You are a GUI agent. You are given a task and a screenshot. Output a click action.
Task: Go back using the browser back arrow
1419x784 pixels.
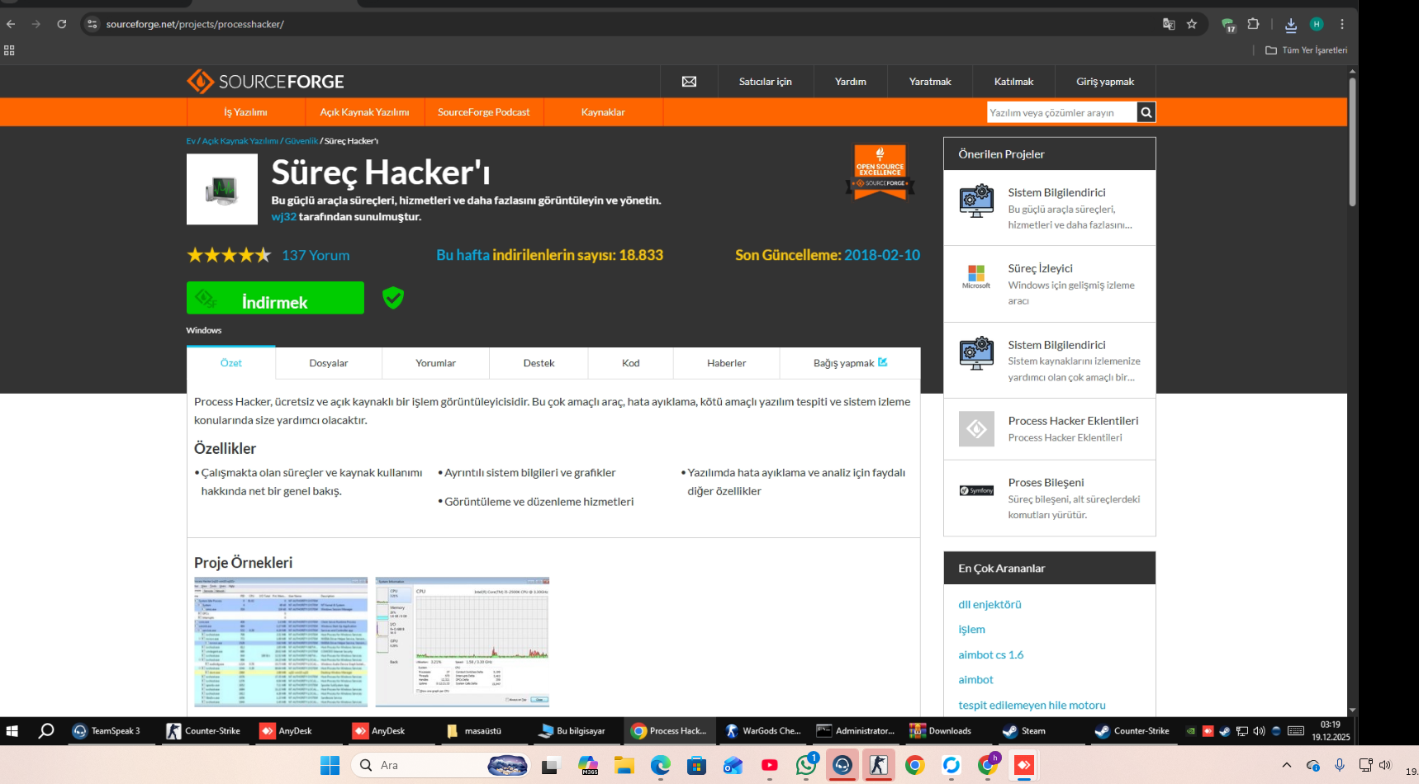coord(11,24)
